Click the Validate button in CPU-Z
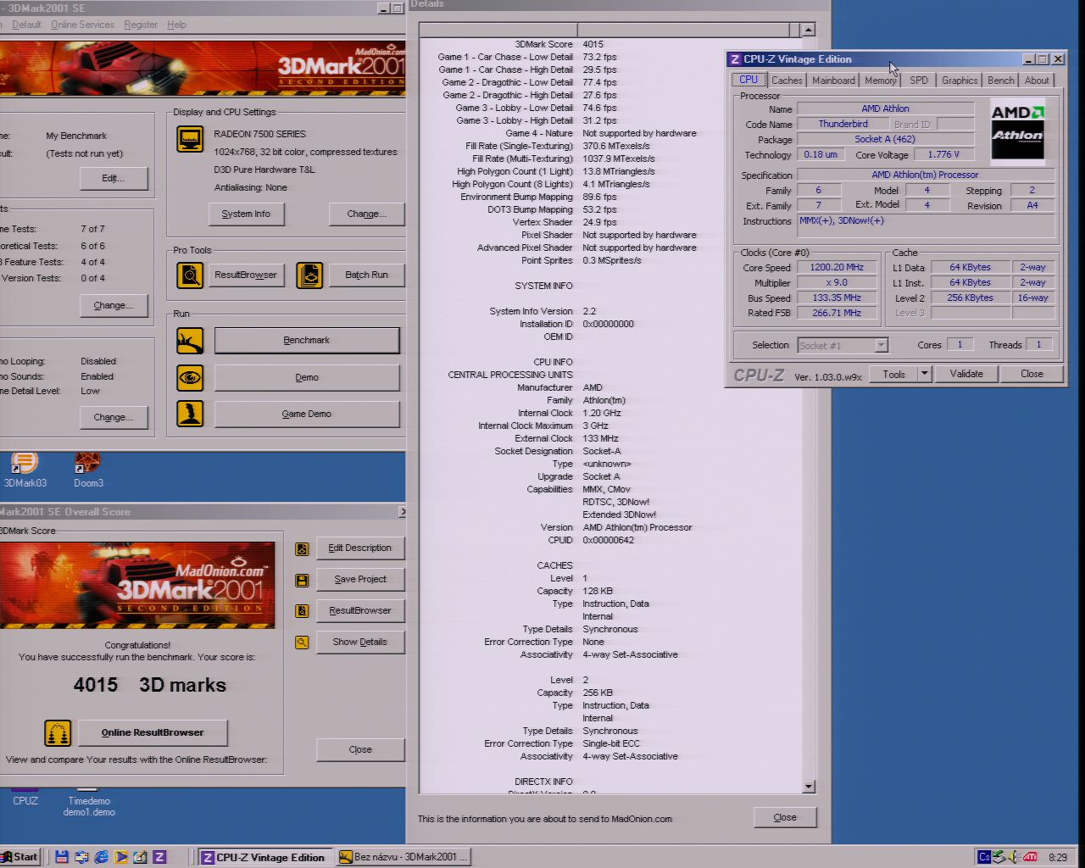The height and width of the screenshot is (868, 1085). pyautogui.click(x=966, y=374)
